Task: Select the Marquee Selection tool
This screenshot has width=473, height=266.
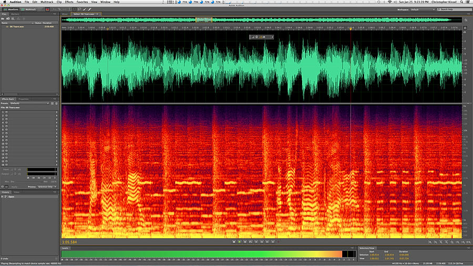Action: [75, 9]
